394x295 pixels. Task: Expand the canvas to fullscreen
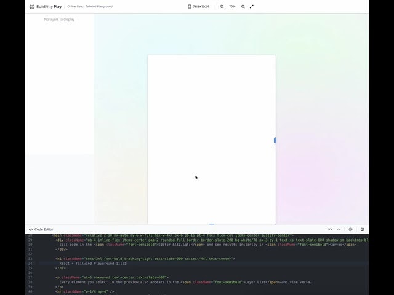252,7
